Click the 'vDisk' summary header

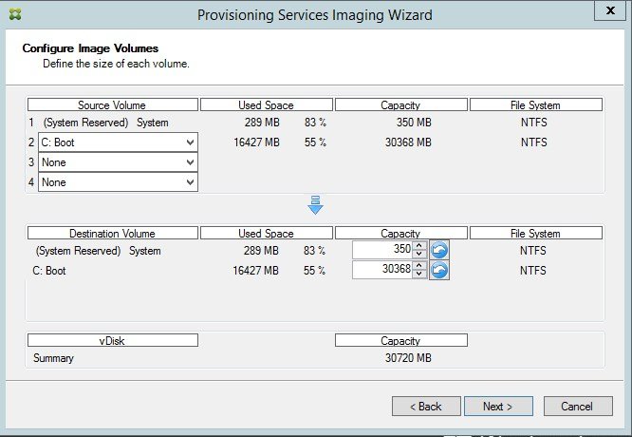coord(112,340)
